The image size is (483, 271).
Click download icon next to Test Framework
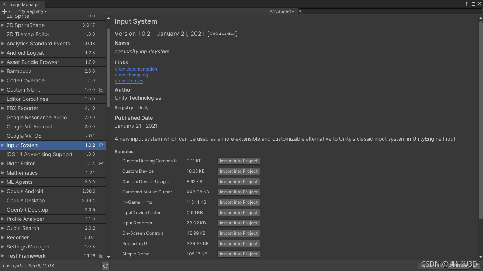[x=101, y=256]
